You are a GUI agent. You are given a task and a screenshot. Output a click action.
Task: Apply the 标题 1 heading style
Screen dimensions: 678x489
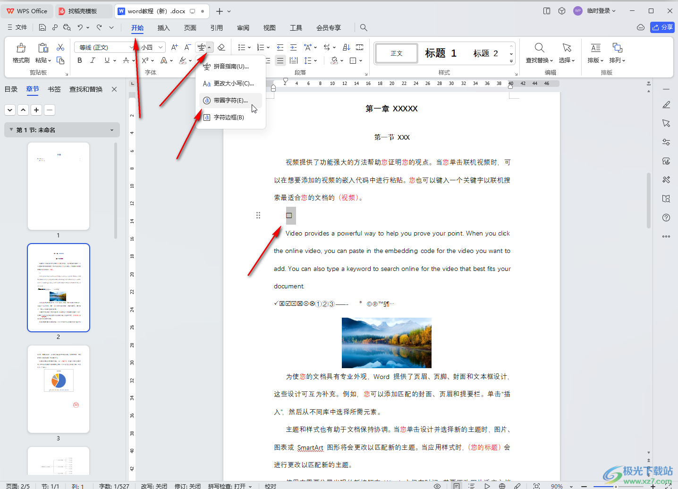(440, 53)
